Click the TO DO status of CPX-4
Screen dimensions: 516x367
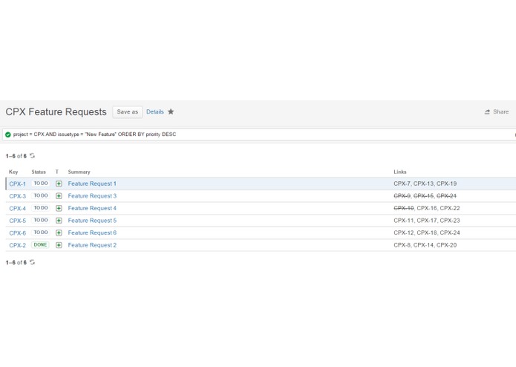[41, 208]
